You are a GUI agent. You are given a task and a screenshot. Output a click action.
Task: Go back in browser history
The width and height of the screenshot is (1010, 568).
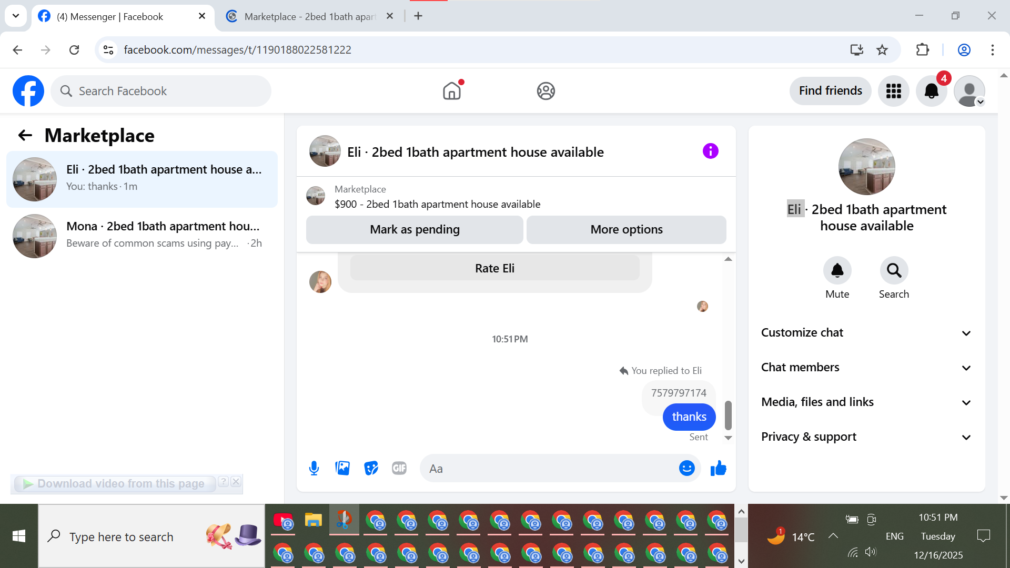click(x=17, y=50)
